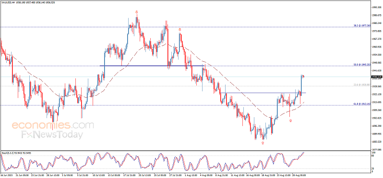Image resolution: width=383 pixels, height=178 pixels.
Task: Click the red down arrow near the 27 Jul peak
Action: 180,30
